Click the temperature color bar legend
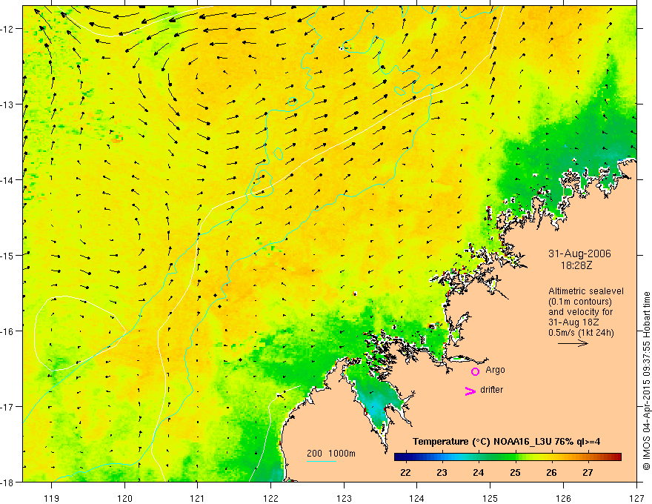Viewport: 652px width, 504px height. coord(508,457)
